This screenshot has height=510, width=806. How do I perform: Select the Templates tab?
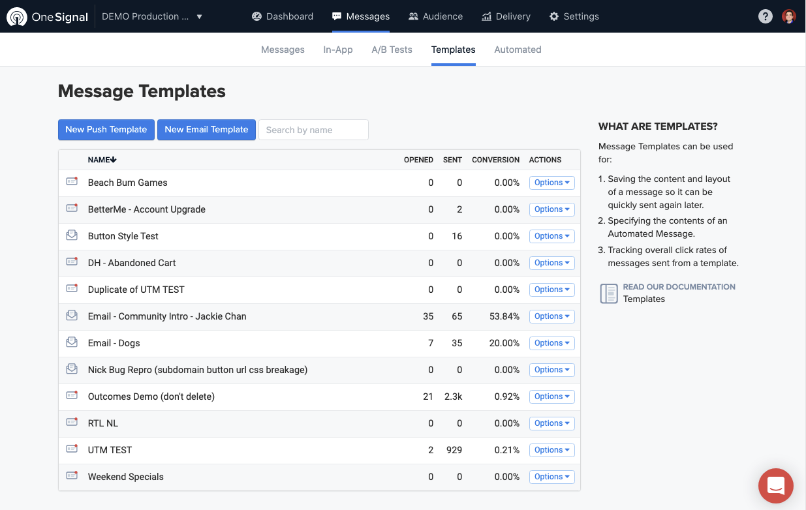coord(453,50)
